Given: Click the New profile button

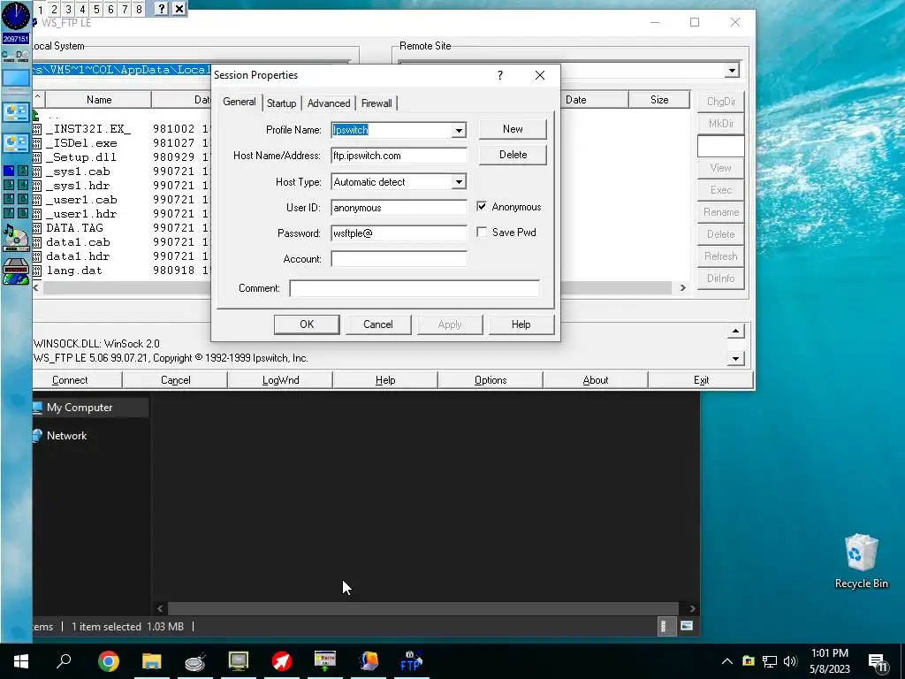Looking at the screenshot, I should (513, 129).
